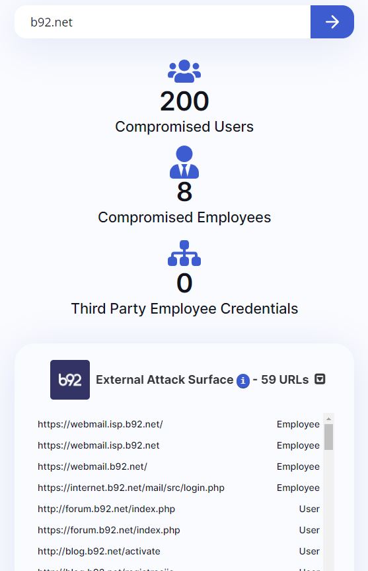Click the b92.net domain search field
Screen dimensions: 368x571
(163, 22)
